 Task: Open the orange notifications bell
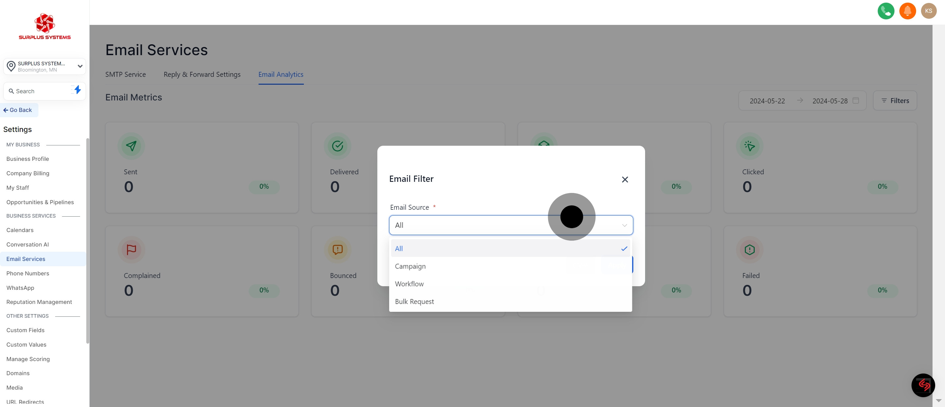coord(907,11)
